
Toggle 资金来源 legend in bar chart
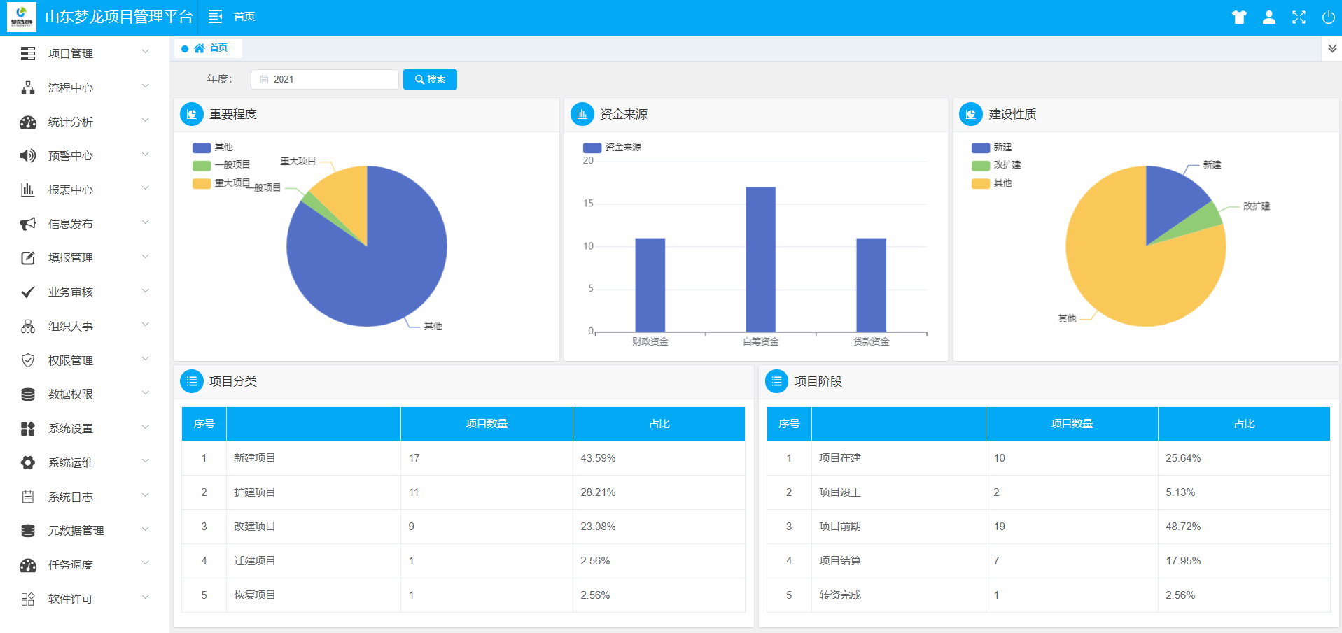point(612,148)
